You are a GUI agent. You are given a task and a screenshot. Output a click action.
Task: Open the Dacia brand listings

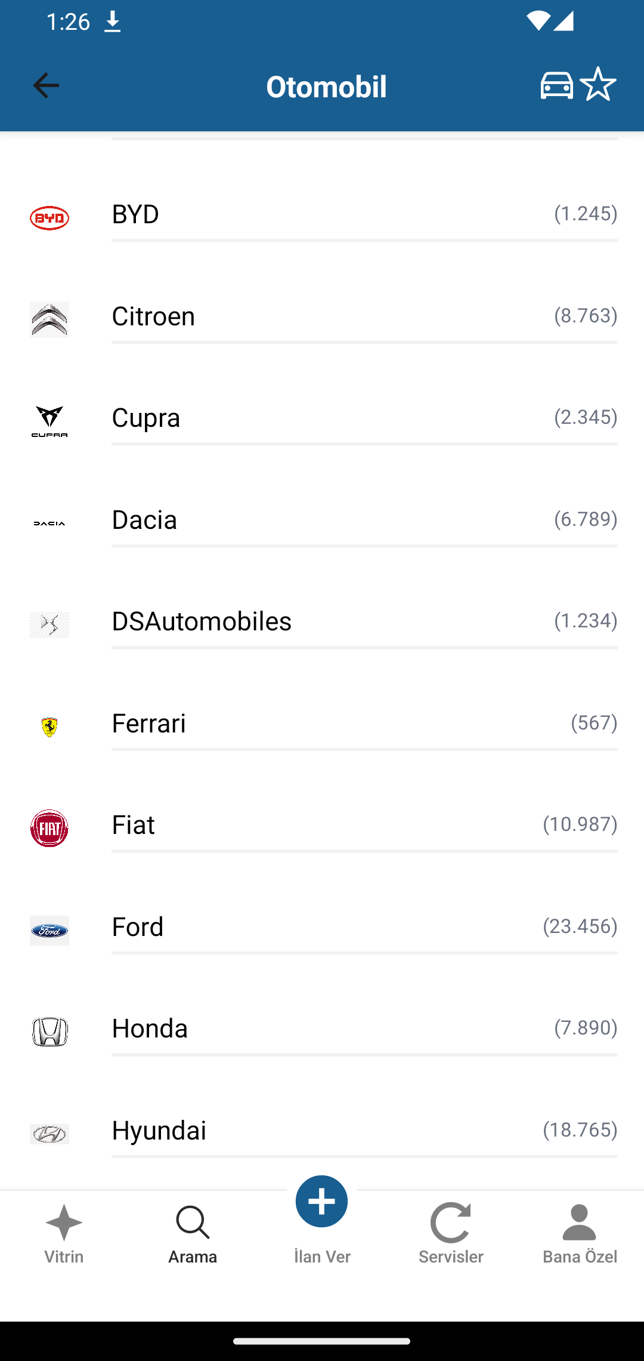pyautogui.click(x=144, y=520)
